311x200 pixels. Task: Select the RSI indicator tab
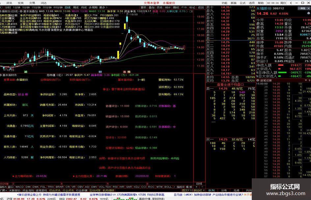115,187
